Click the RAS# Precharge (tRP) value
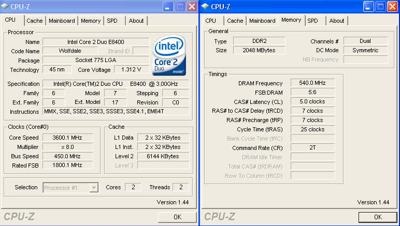 click(x=313, y=120)
